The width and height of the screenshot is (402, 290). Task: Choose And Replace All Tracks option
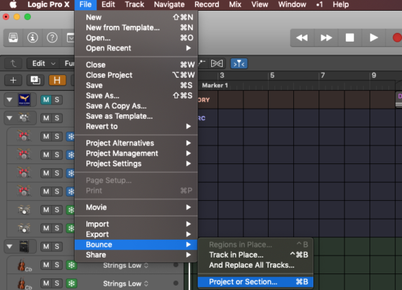[x=256, y=265]
